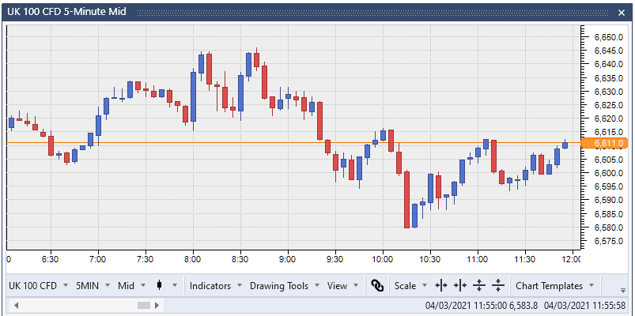This screenshot has height=316, width=635.
Task: Expand horizontal scale with outward arrows icon
Action: [x=441, y=286]
